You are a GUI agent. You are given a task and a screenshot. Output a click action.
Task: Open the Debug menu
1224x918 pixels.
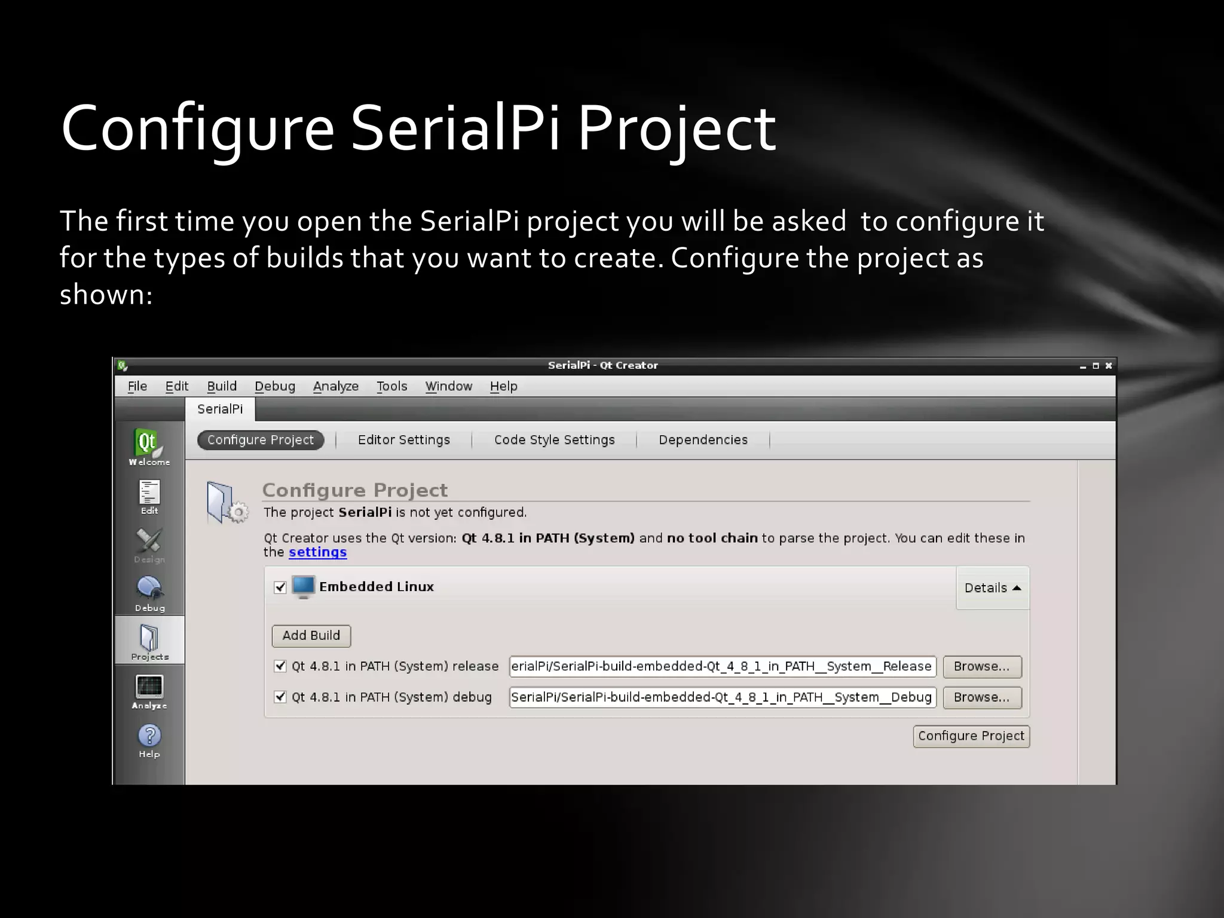tap(275, 386)
